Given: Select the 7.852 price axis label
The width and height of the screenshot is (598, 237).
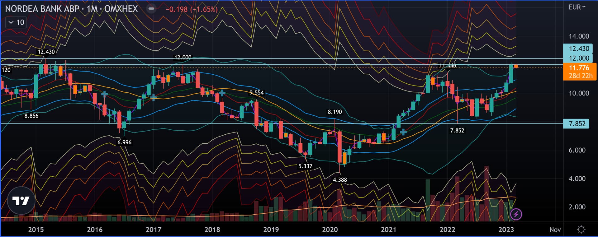Looking at the screenshot, I should [x=577, y=124].
